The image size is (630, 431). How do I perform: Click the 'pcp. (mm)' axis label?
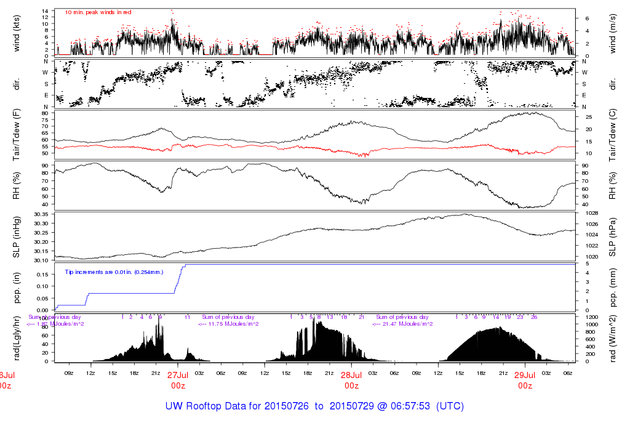tap(612, 288)
